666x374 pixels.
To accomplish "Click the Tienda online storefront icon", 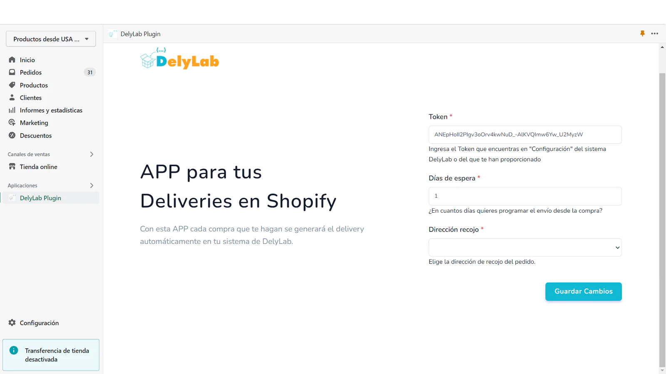I will point(12,167).
